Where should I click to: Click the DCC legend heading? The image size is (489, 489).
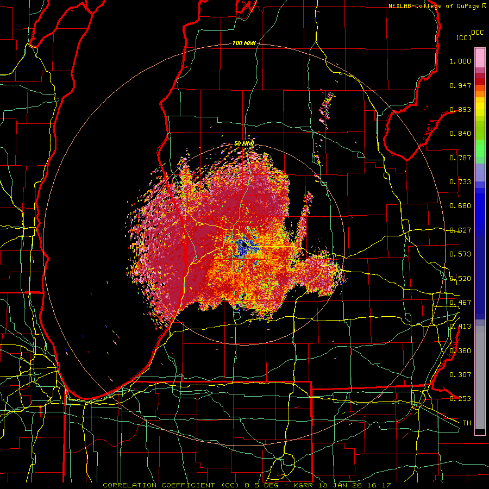point(478,33)
